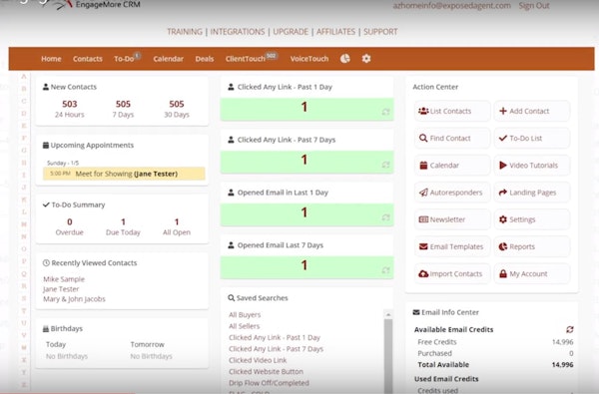Click Add Contact in Action Center
Screen dimensions: 599x394
(532, 111)
